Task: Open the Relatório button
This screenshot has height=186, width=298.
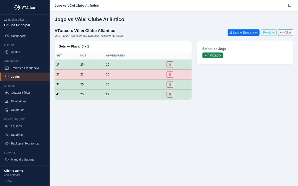Action: click(x=269, y=33)
